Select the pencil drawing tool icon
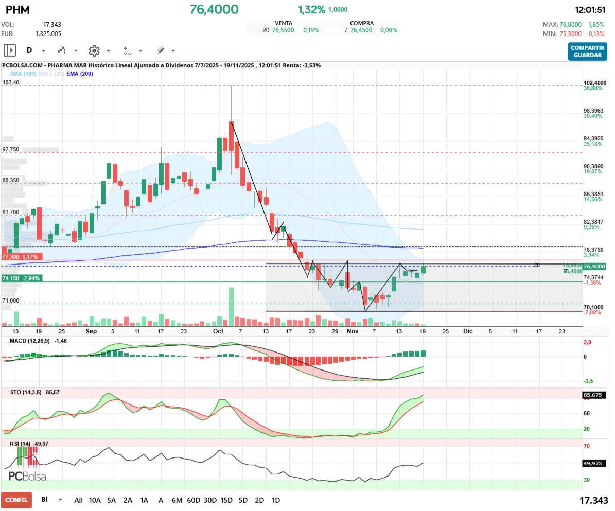615x511 pixels. pos(160,50)
